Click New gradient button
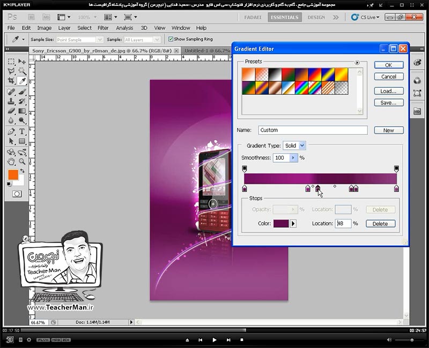 point(389,130)
